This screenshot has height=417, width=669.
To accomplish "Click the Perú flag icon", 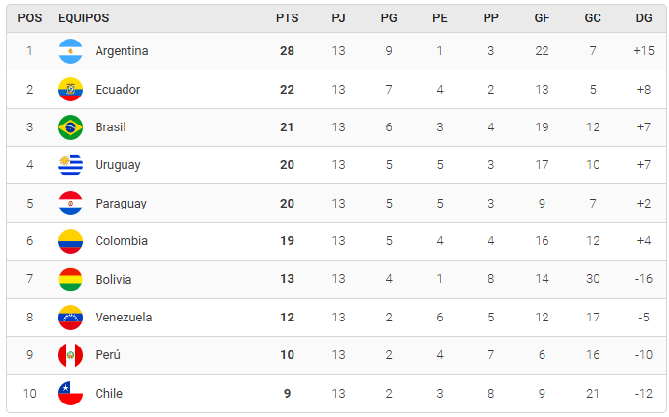I will pos(70,355).
